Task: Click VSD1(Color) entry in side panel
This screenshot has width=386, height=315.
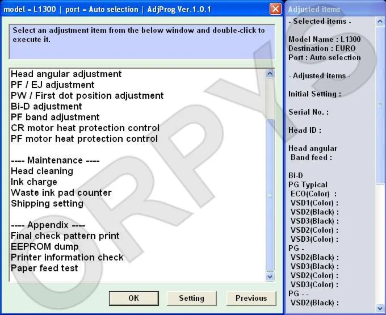Action: point(314,203)
